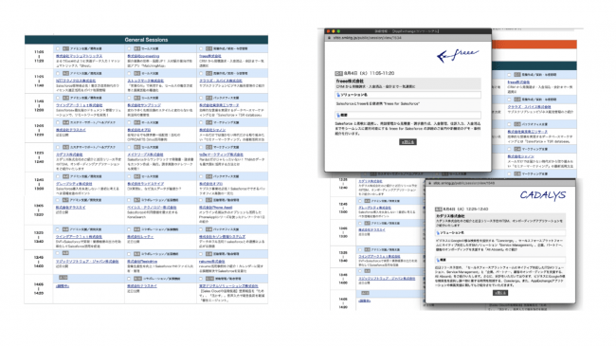
Task: Click the 概要 section icon in the CADALYS popup
Action: 438,260
